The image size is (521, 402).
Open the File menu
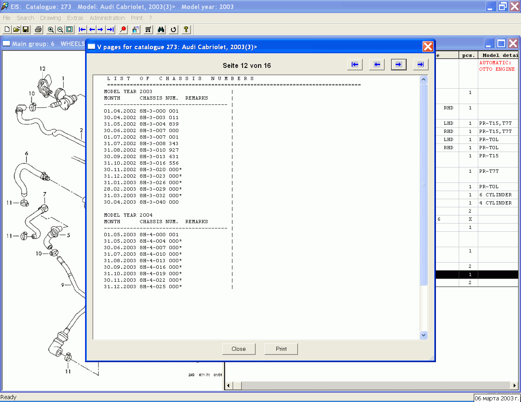pos(7,18)
